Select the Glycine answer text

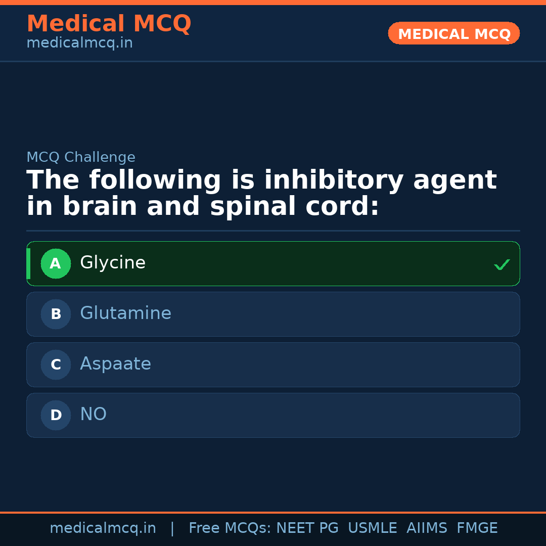tap(113, 263)
